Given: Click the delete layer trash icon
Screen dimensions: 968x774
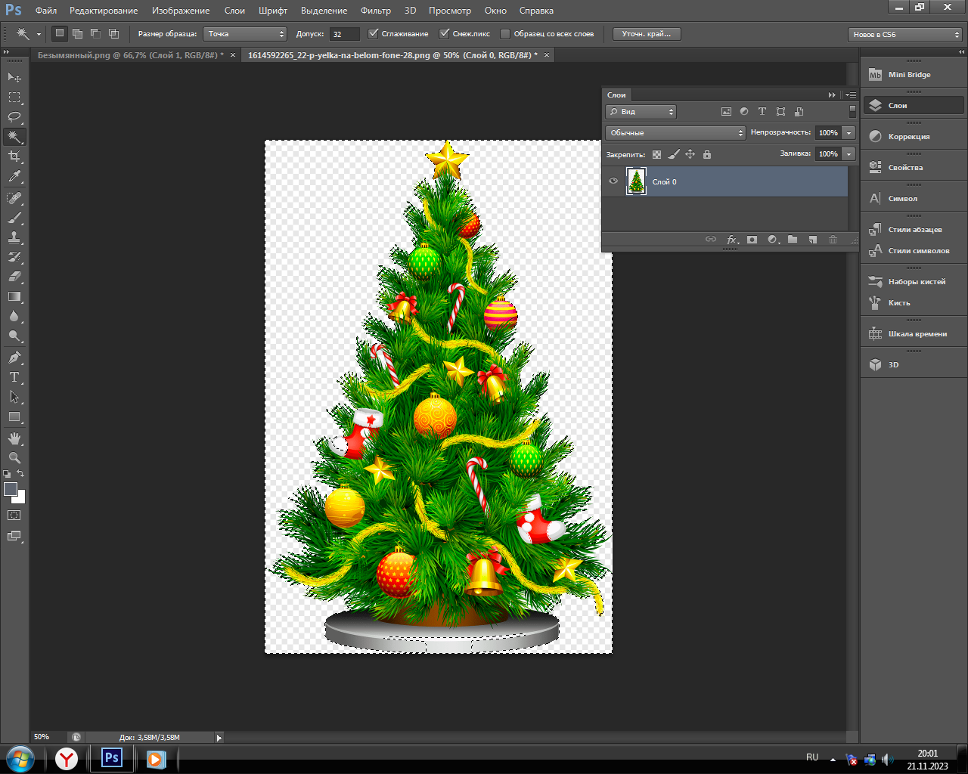Looking at the screenshot, I should [x=833, y=240].
